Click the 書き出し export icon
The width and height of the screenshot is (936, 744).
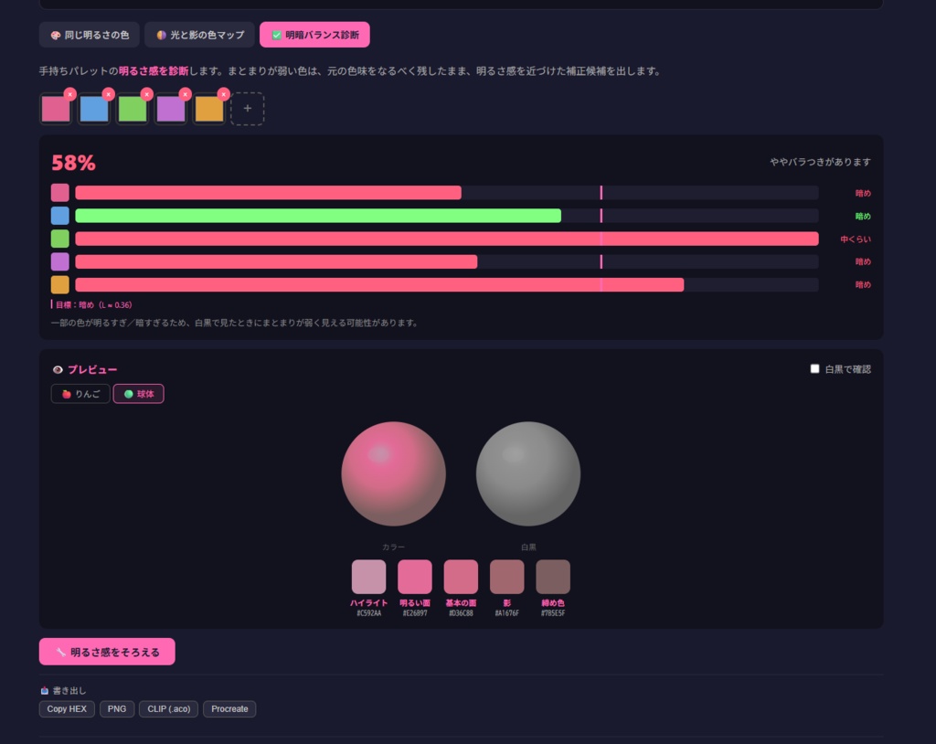44,691
